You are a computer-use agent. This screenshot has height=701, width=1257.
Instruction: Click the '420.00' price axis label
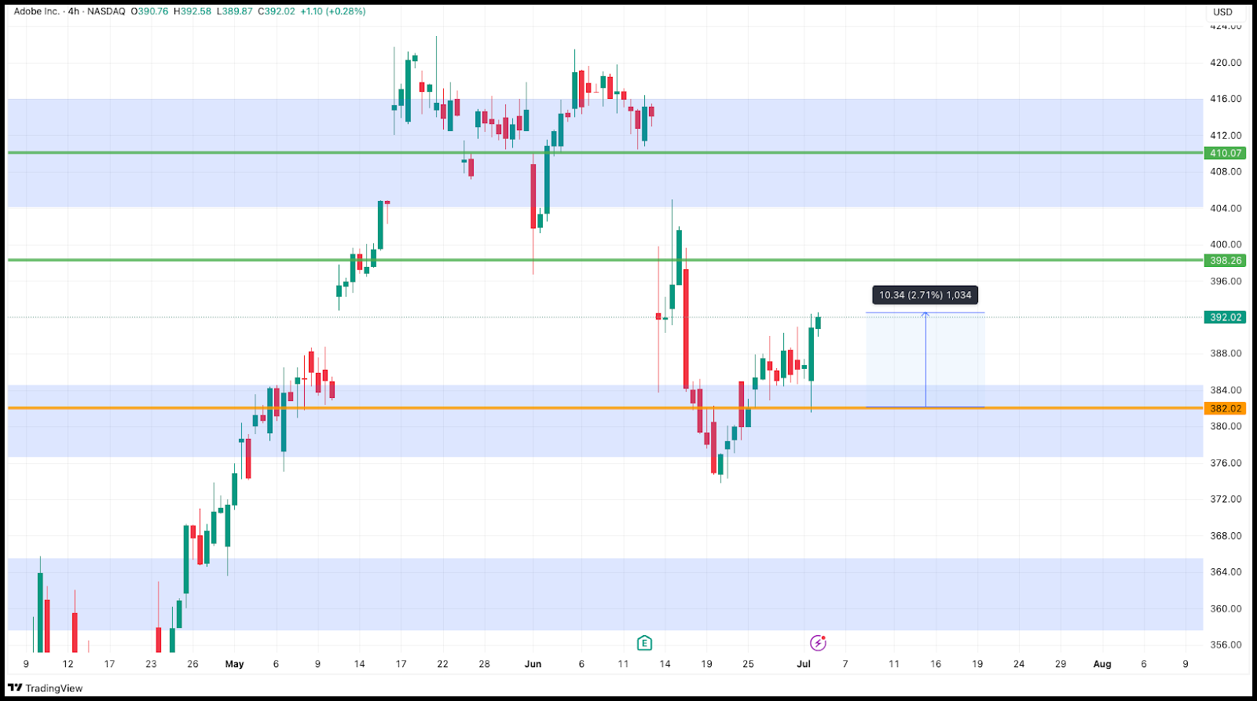[x=1226, y=63]
